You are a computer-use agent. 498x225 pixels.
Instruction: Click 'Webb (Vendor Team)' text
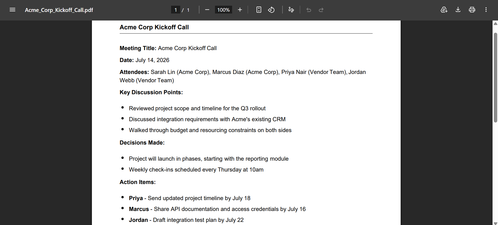point(147,80)
